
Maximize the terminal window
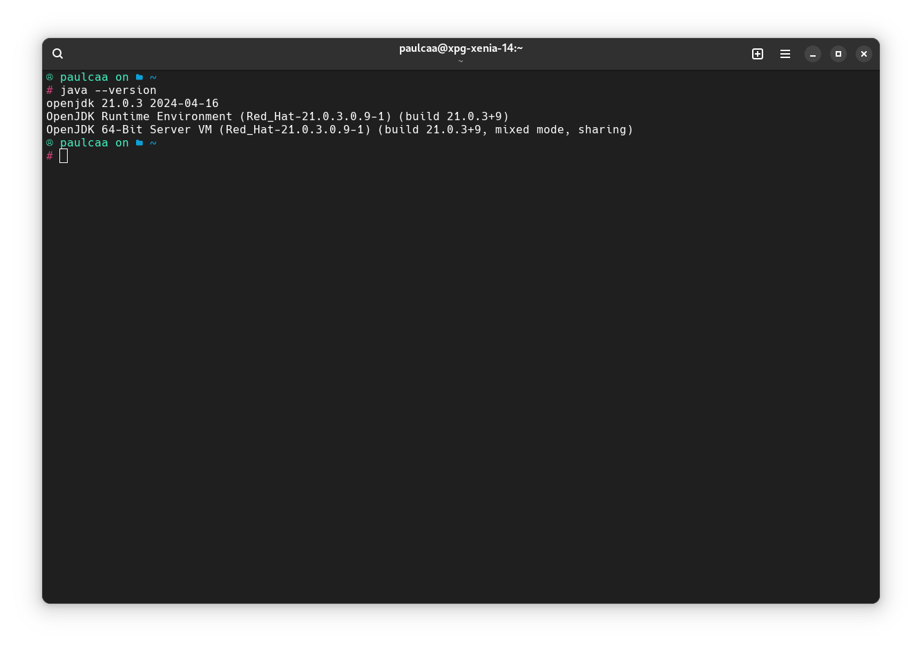click(838, 54)
